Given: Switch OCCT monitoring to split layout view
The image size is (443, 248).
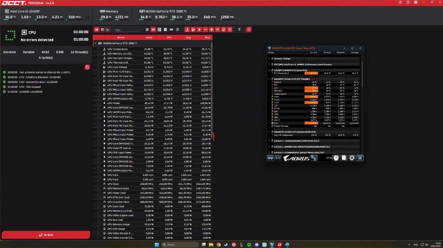Looking at the screenshot, I should point(96,30).
